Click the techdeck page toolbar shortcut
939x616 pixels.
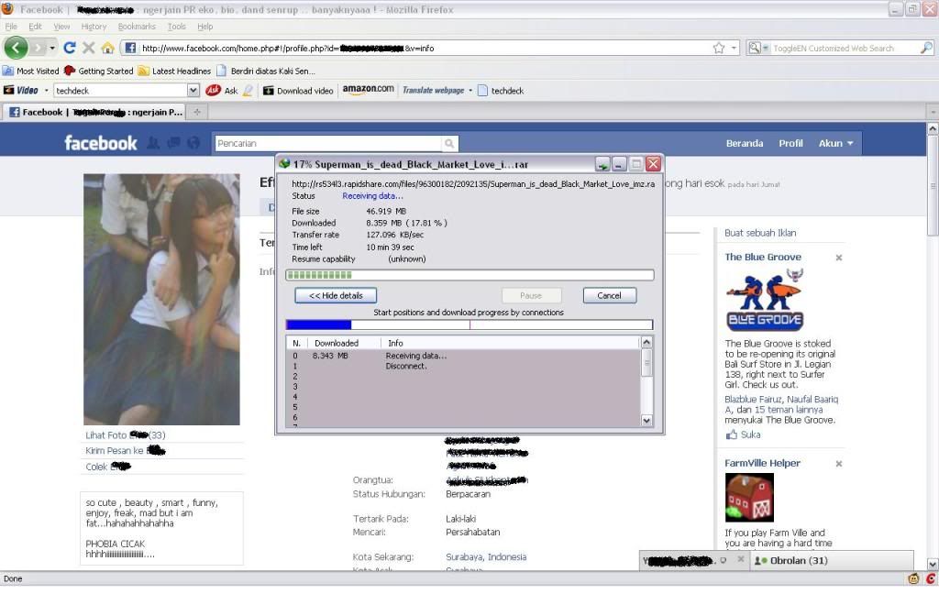point(501,91)
